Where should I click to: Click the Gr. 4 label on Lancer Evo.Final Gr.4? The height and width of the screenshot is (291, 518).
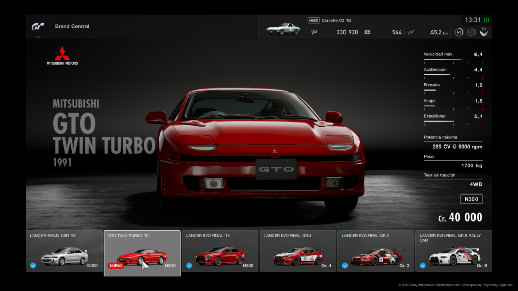(x=326, y=266)
